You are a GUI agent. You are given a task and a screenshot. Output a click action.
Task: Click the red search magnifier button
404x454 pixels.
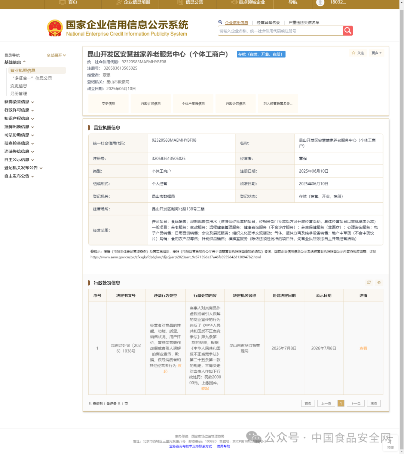click(x=348, y=31)
